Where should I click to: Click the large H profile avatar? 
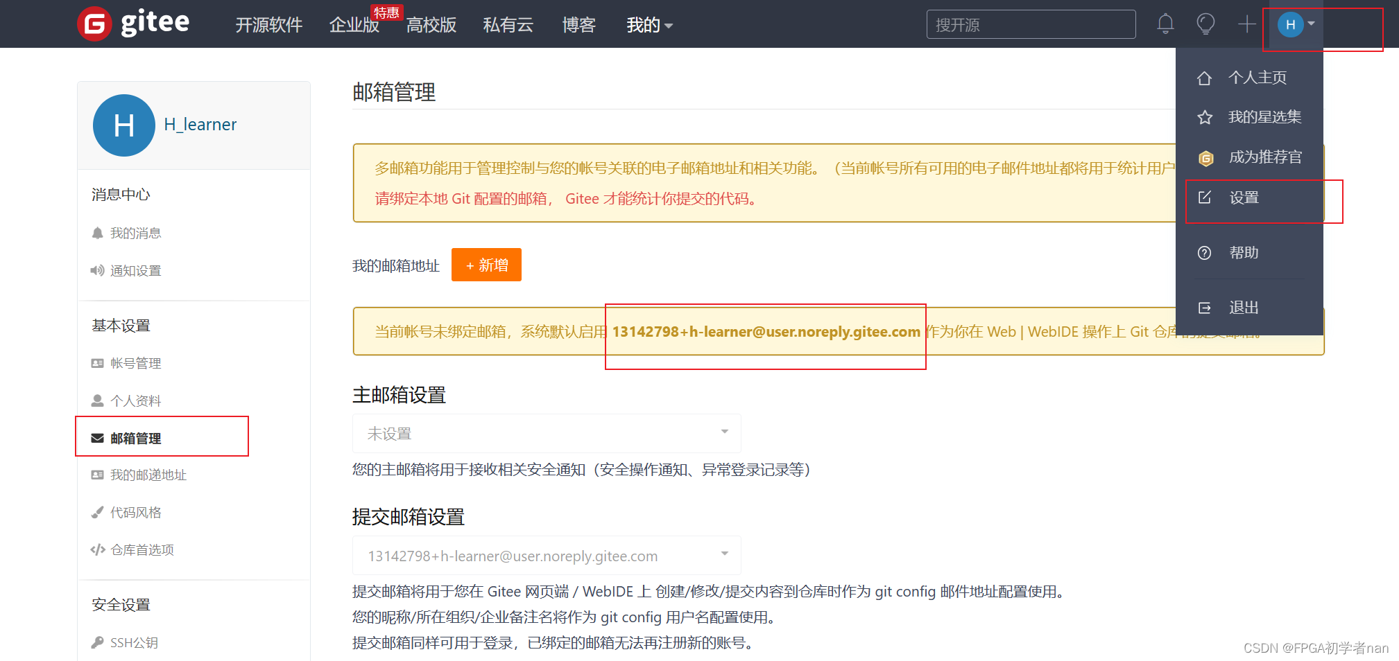point(124,125)
